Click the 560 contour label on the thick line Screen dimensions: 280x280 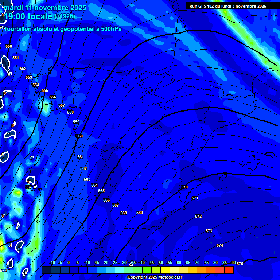pos(79,136)
